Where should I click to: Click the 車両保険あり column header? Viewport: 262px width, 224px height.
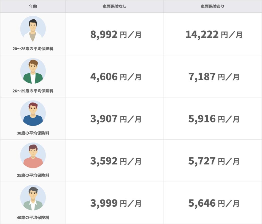213,6
